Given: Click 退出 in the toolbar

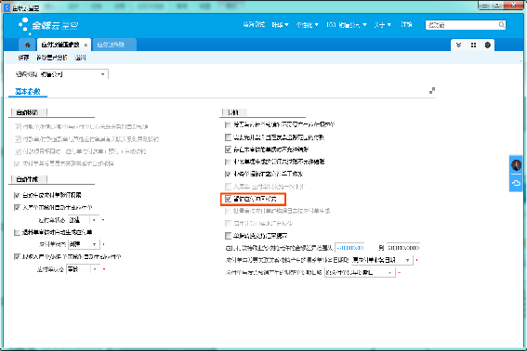Looking at the screenshot, I should (x=80, y=58).
